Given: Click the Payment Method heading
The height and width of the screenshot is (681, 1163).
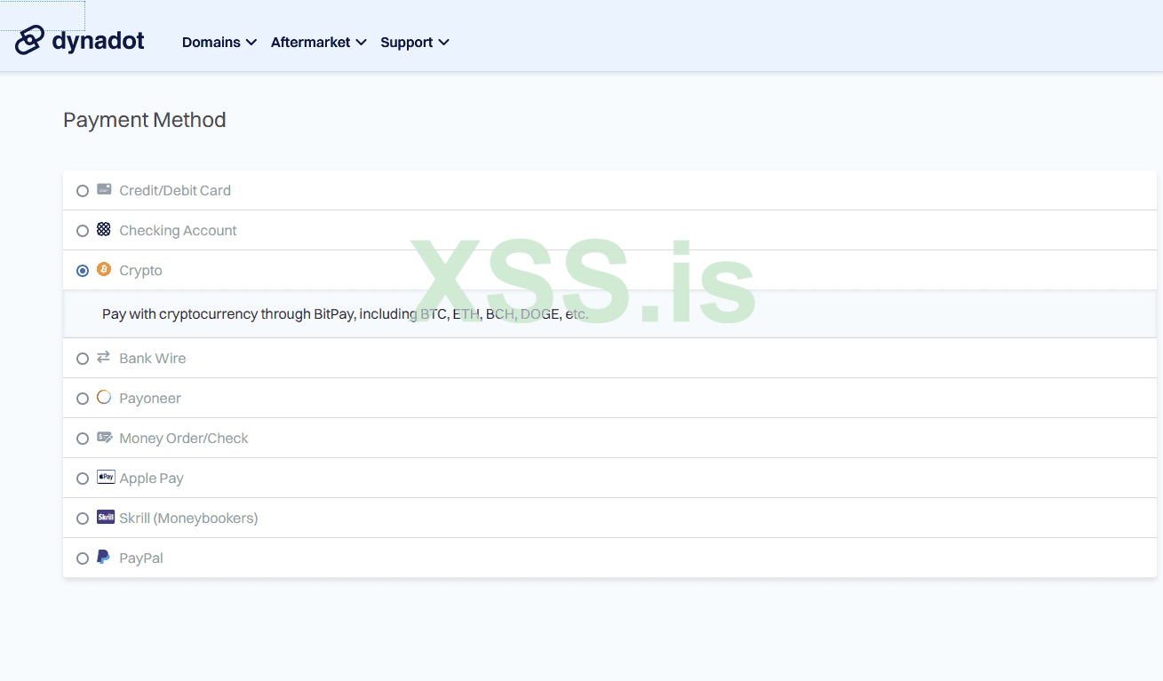Looking at the screenshot, I should [x=145, y=120].
